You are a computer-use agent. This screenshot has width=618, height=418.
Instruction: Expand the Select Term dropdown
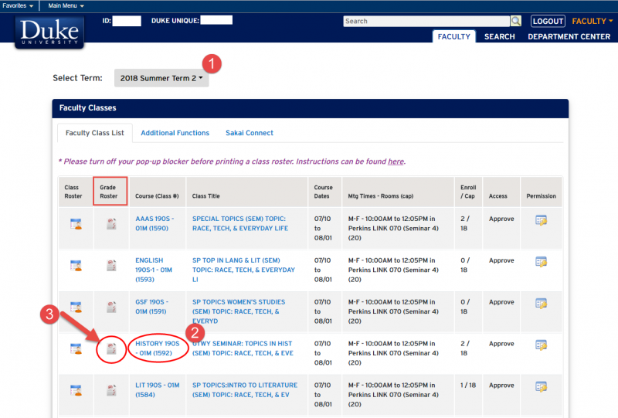(x=161, y=78)
